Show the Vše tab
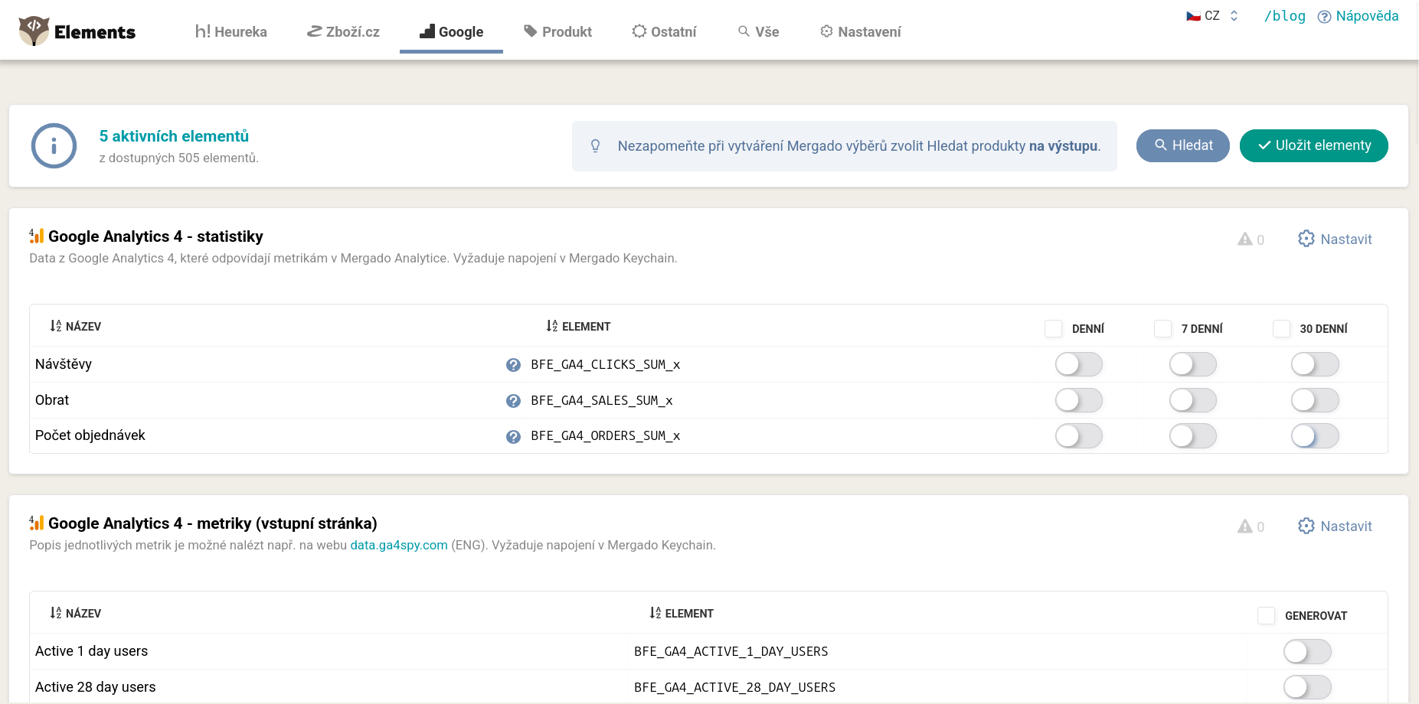 pyautogui.click(x=758, y=31)
